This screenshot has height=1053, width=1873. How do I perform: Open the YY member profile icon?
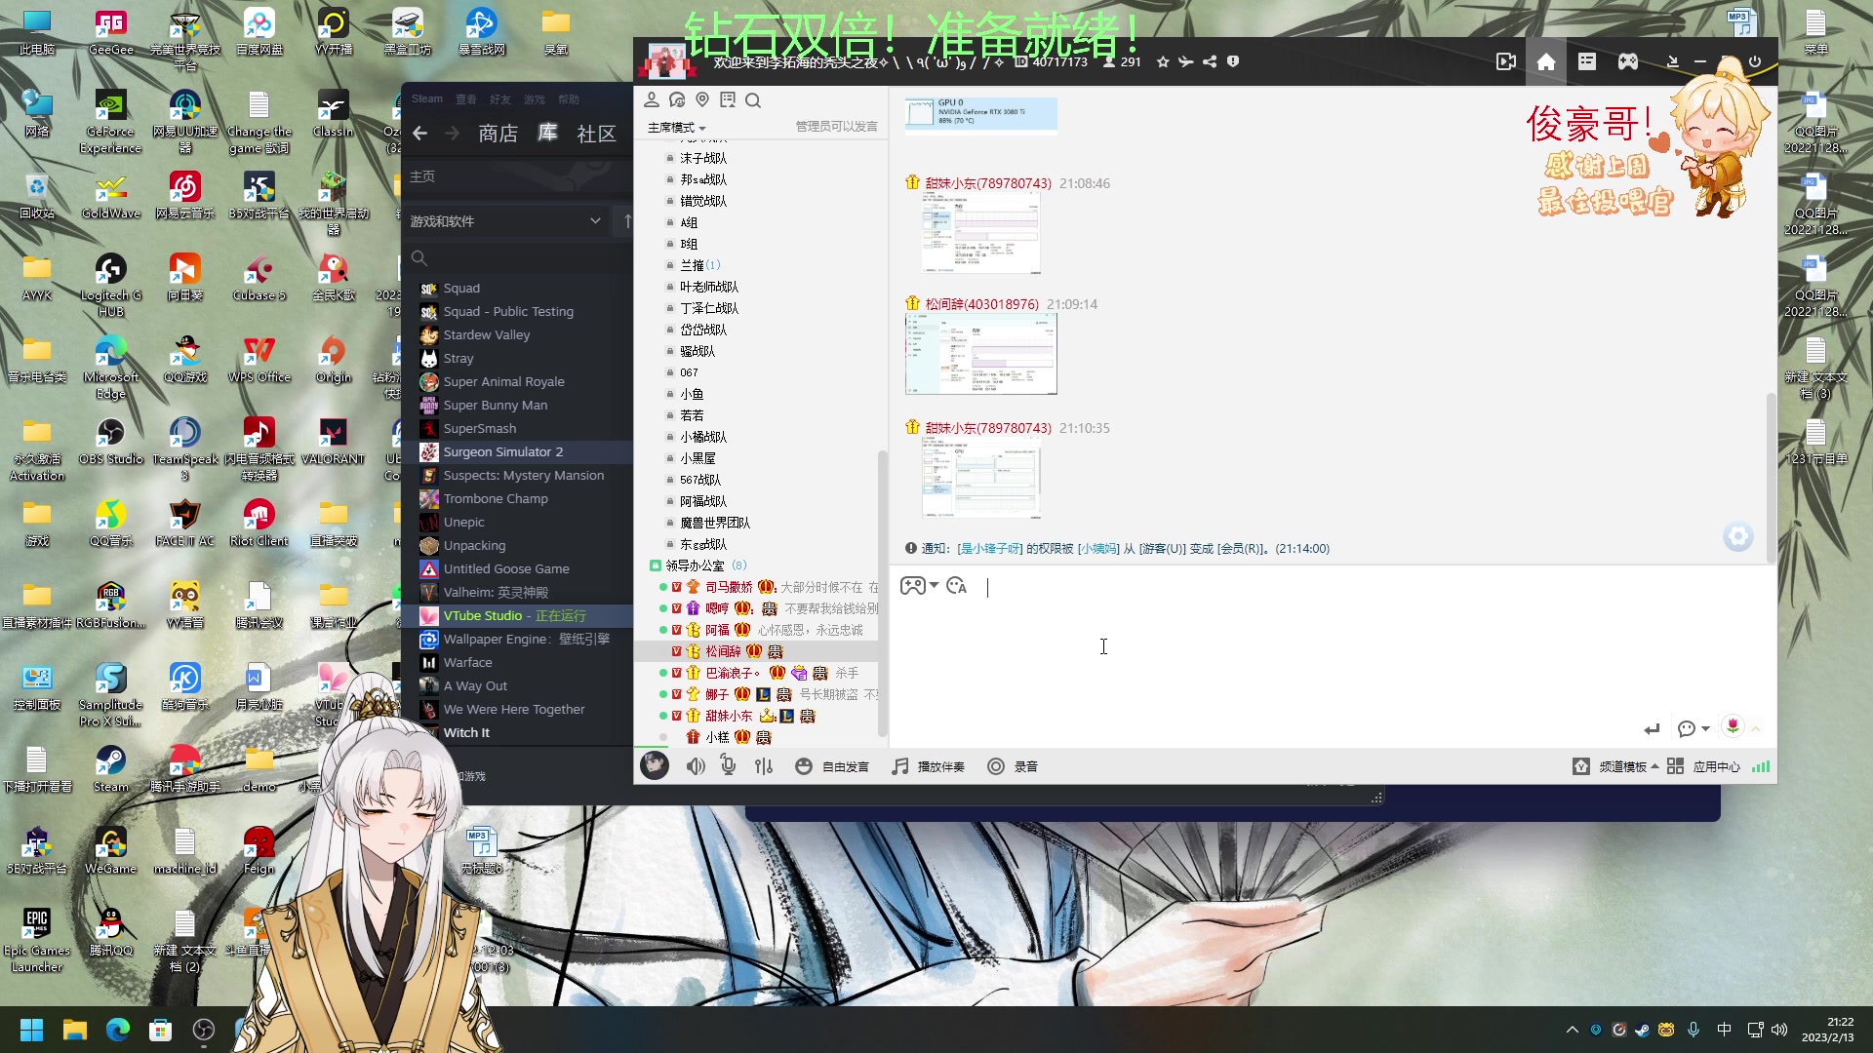point(652,100)
